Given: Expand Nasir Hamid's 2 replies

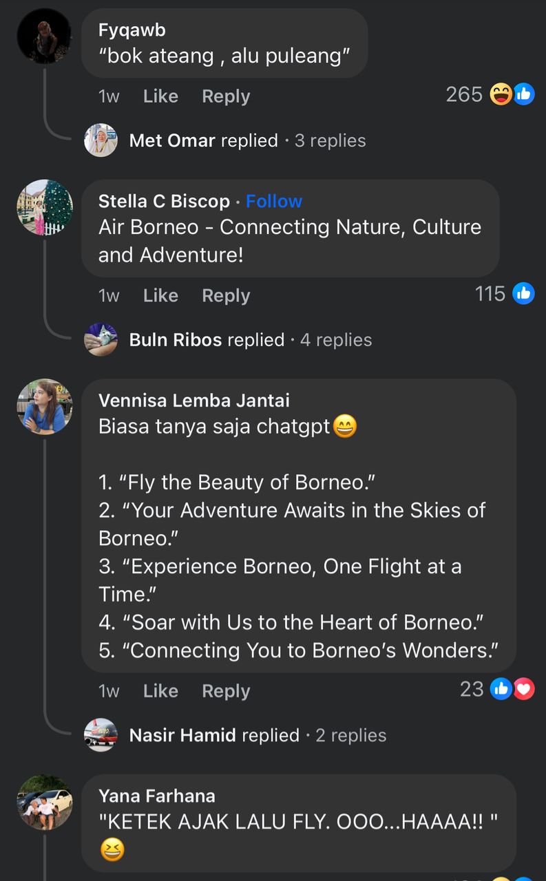Looking at the screenshot, I should coord(350,735).
